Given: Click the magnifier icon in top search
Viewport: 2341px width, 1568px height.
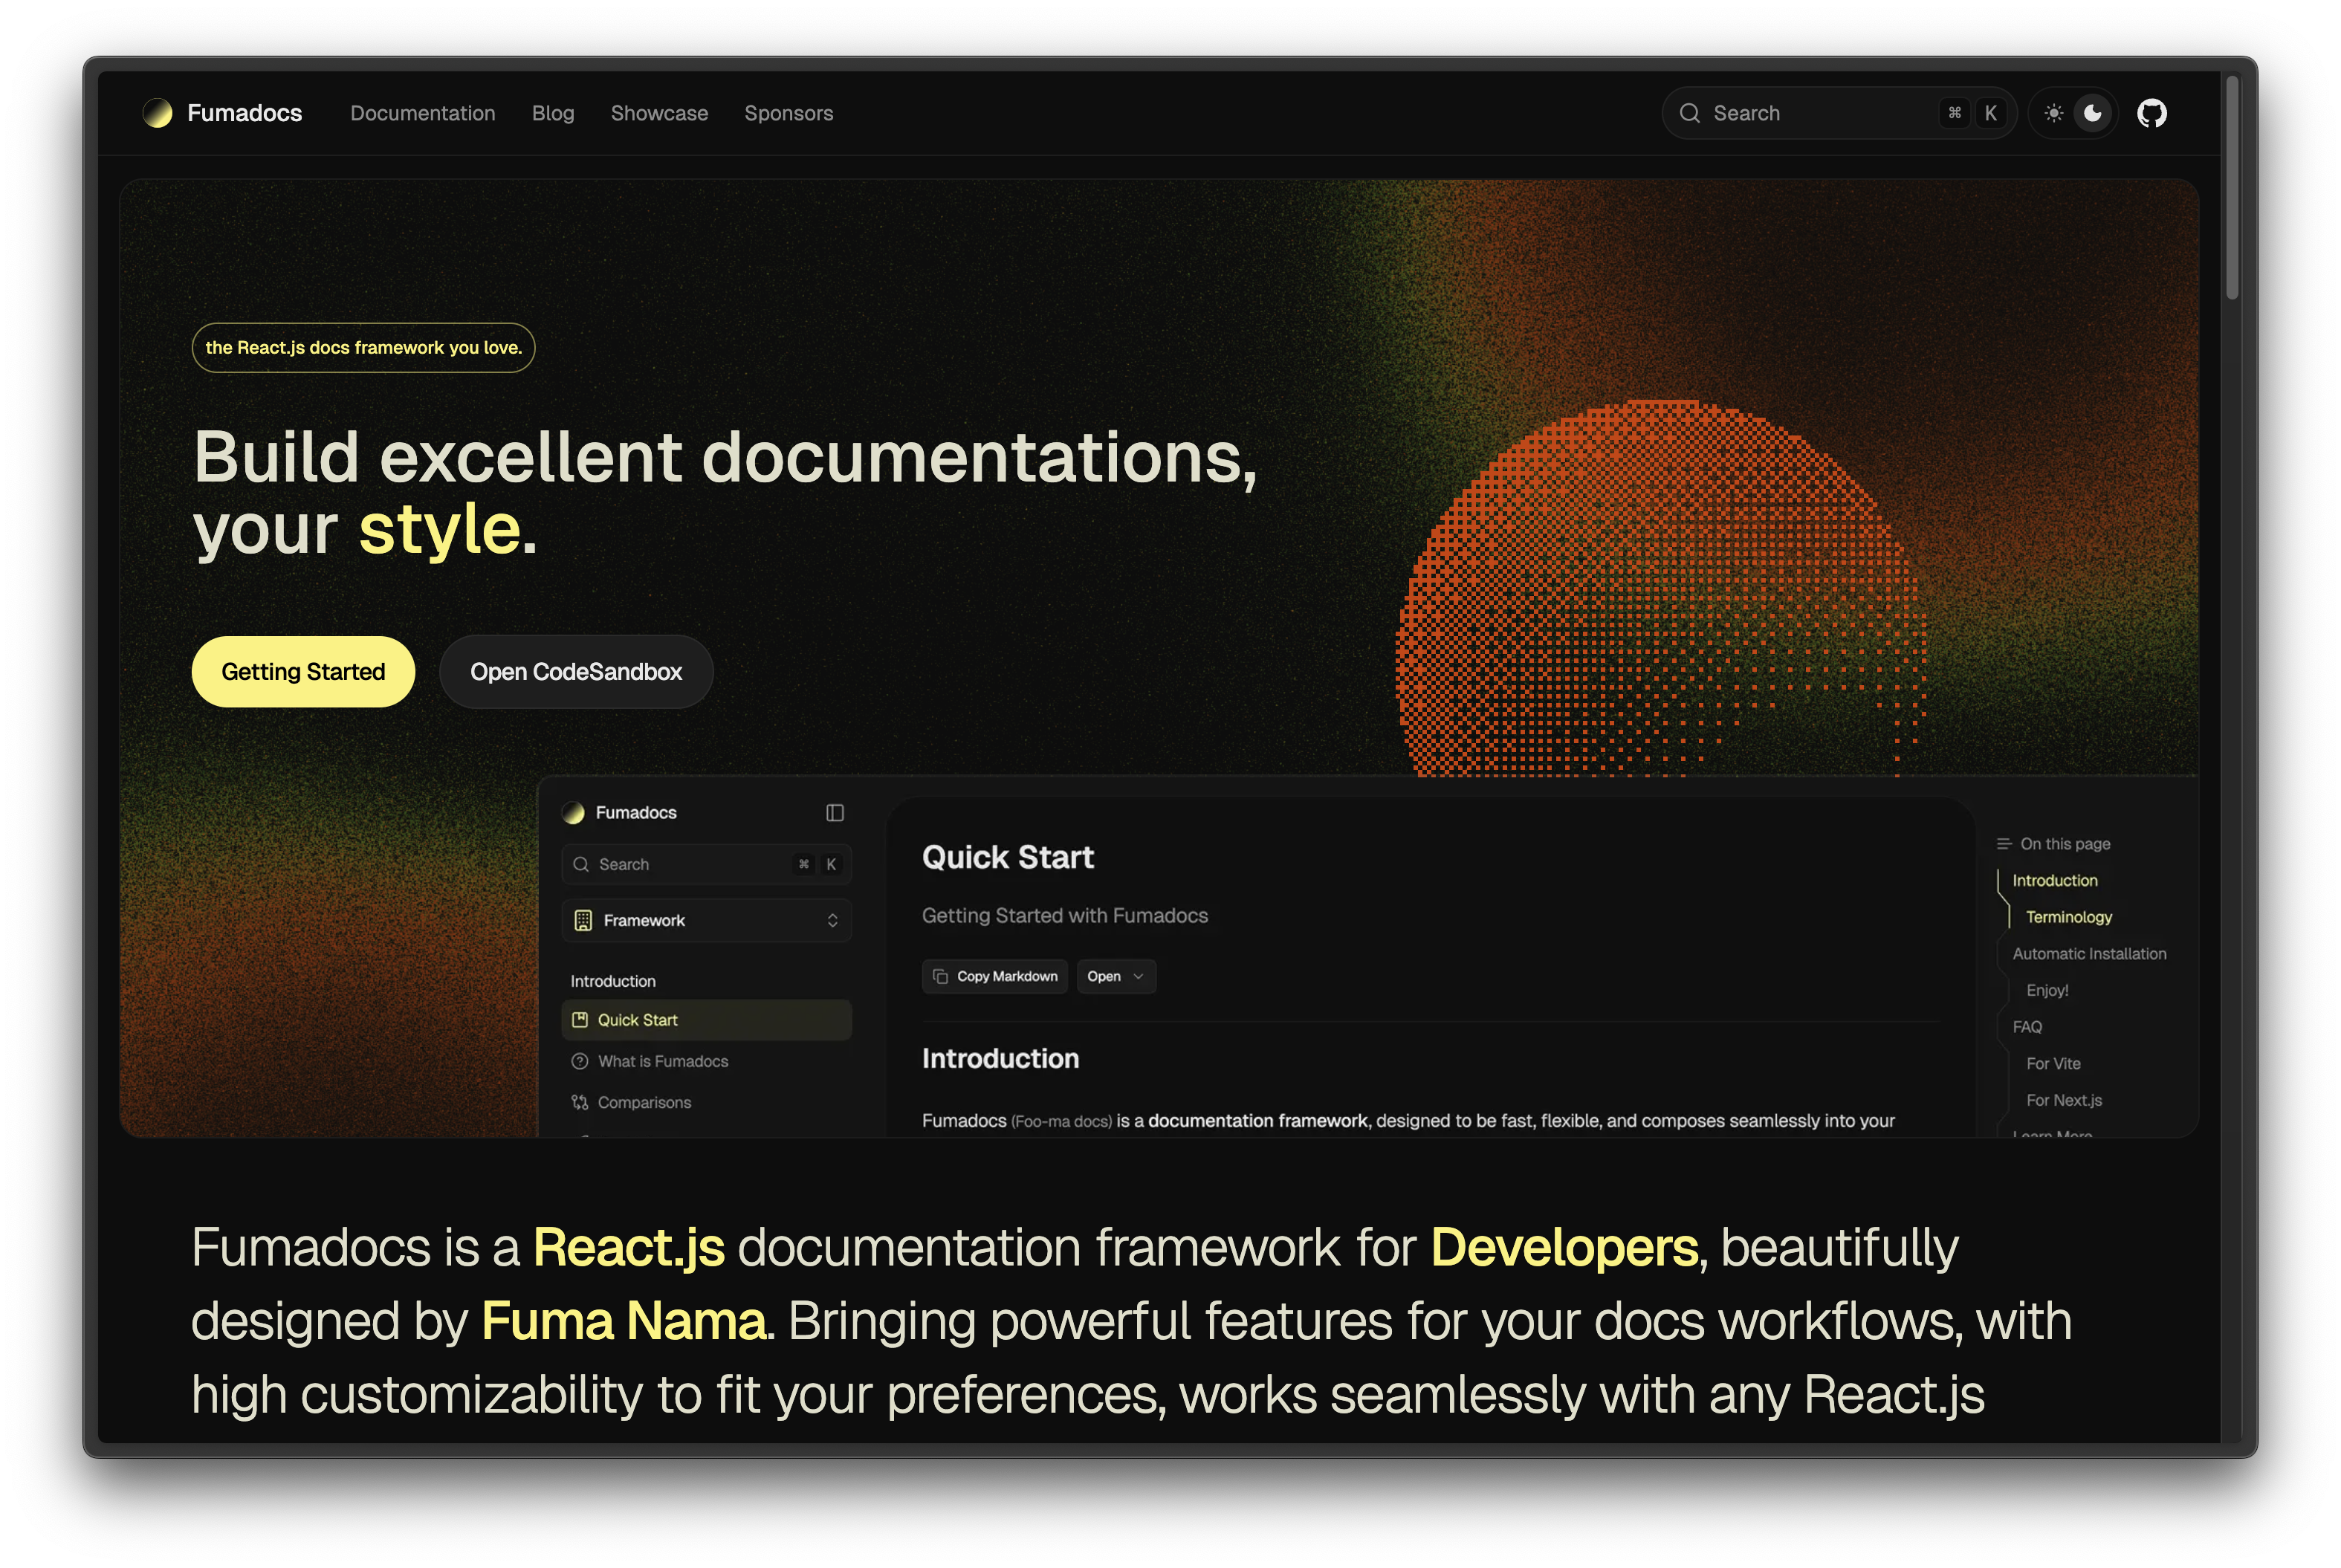Looking at the screenshot, I should click(1689, 113).
